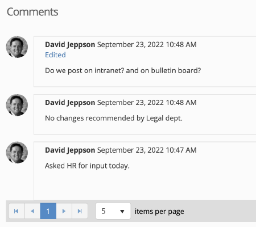This screenshot has height=227, width=256.
Task: Click the Comments heading
Action: (x=32, y=12)
